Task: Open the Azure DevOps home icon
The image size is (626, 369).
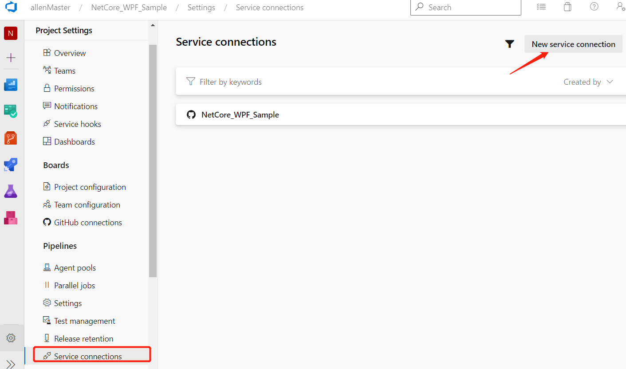Action: pyautogui.click(x=11, y=7)
